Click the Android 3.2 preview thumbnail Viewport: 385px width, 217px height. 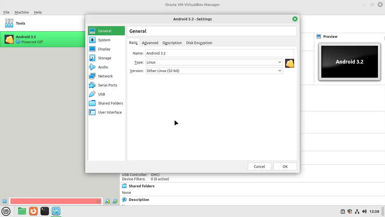349,62
